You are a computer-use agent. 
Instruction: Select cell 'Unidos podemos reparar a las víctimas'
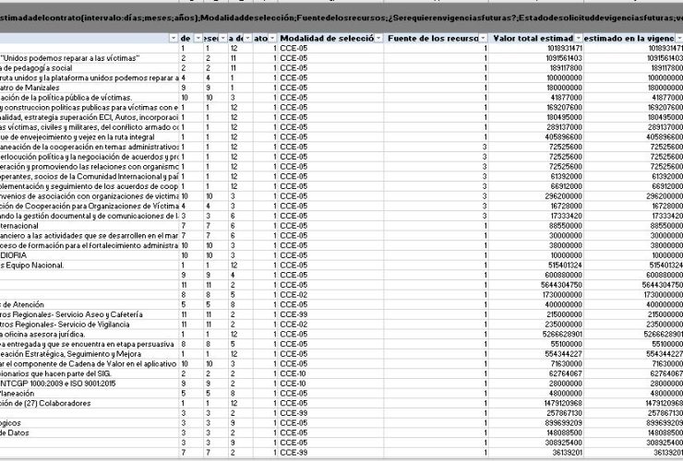tap(90, 58)
